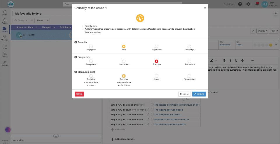Click the Name folder input field
Image resolution: width=280 pixels, height=144 pixels.
(x=56, y=140)
